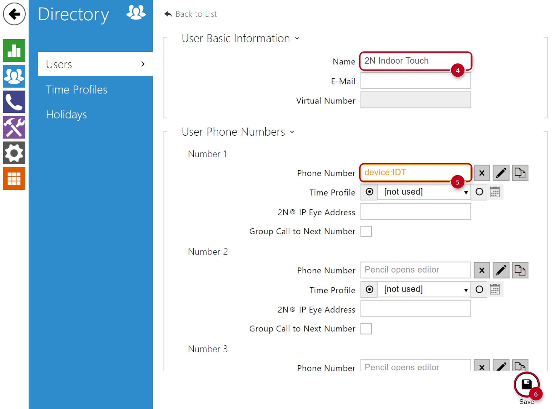Screen dimensions: 555x409
Task: Open the Holidays menu item
Action: point(66,115)
